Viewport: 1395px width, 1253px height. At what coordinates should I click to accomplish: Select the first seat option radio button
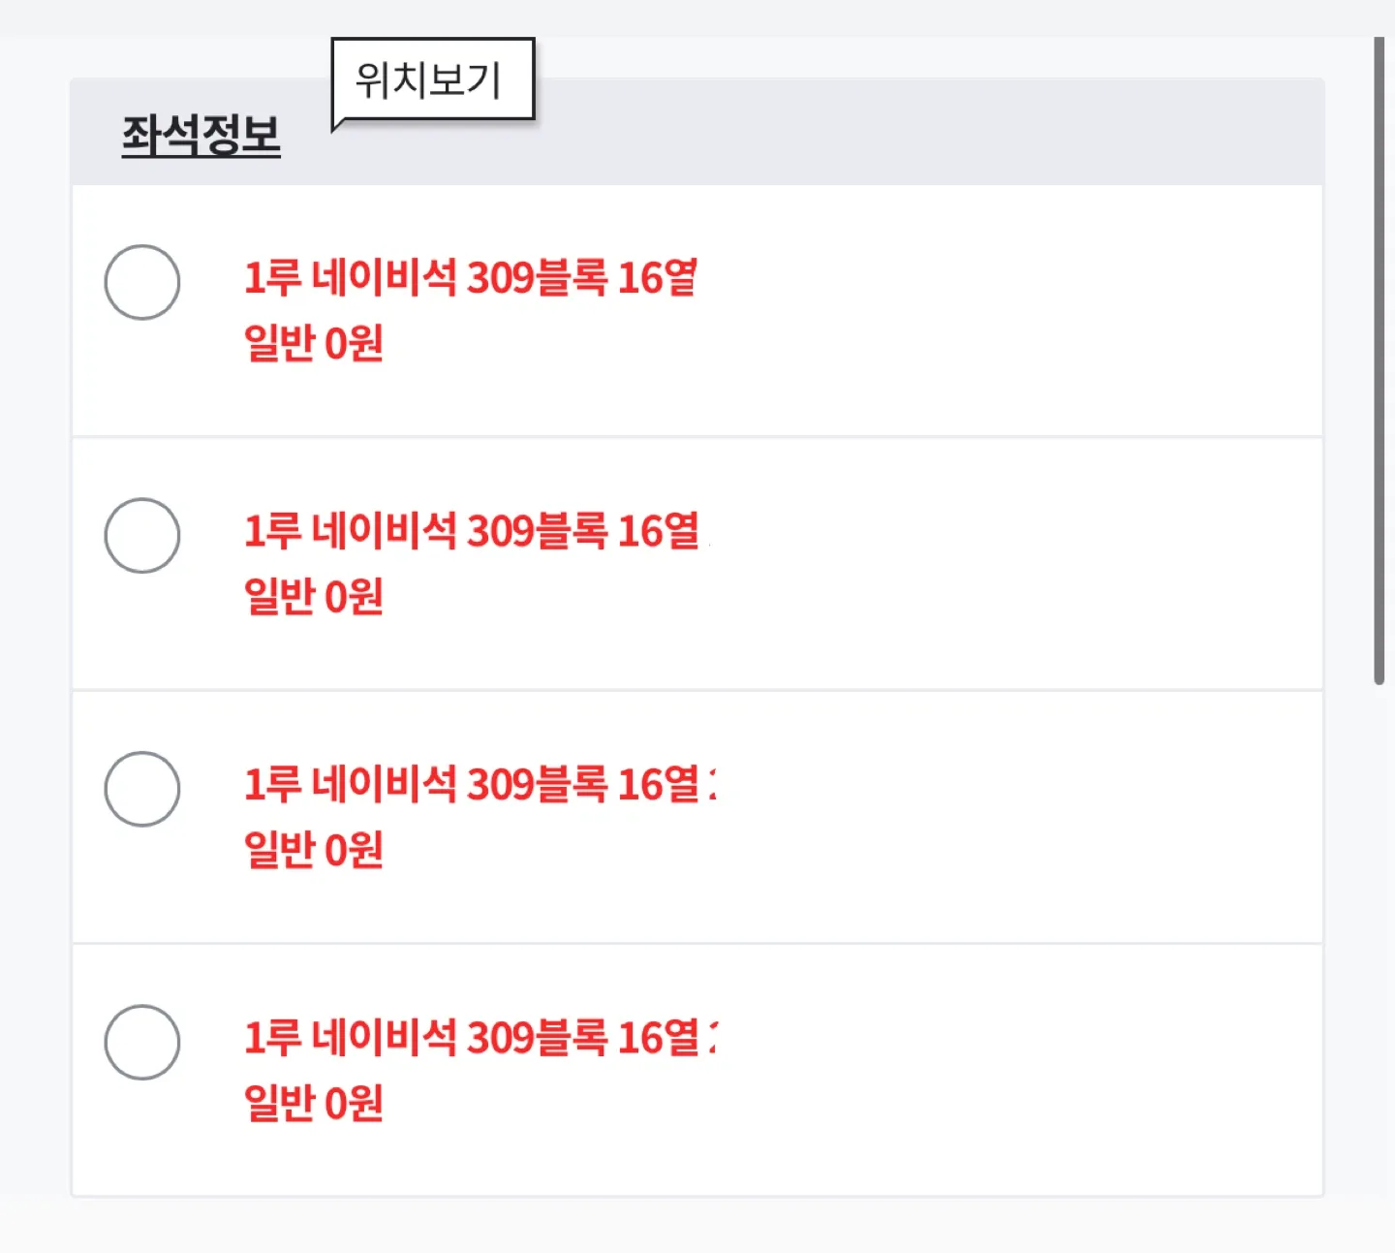click(142, 282)
